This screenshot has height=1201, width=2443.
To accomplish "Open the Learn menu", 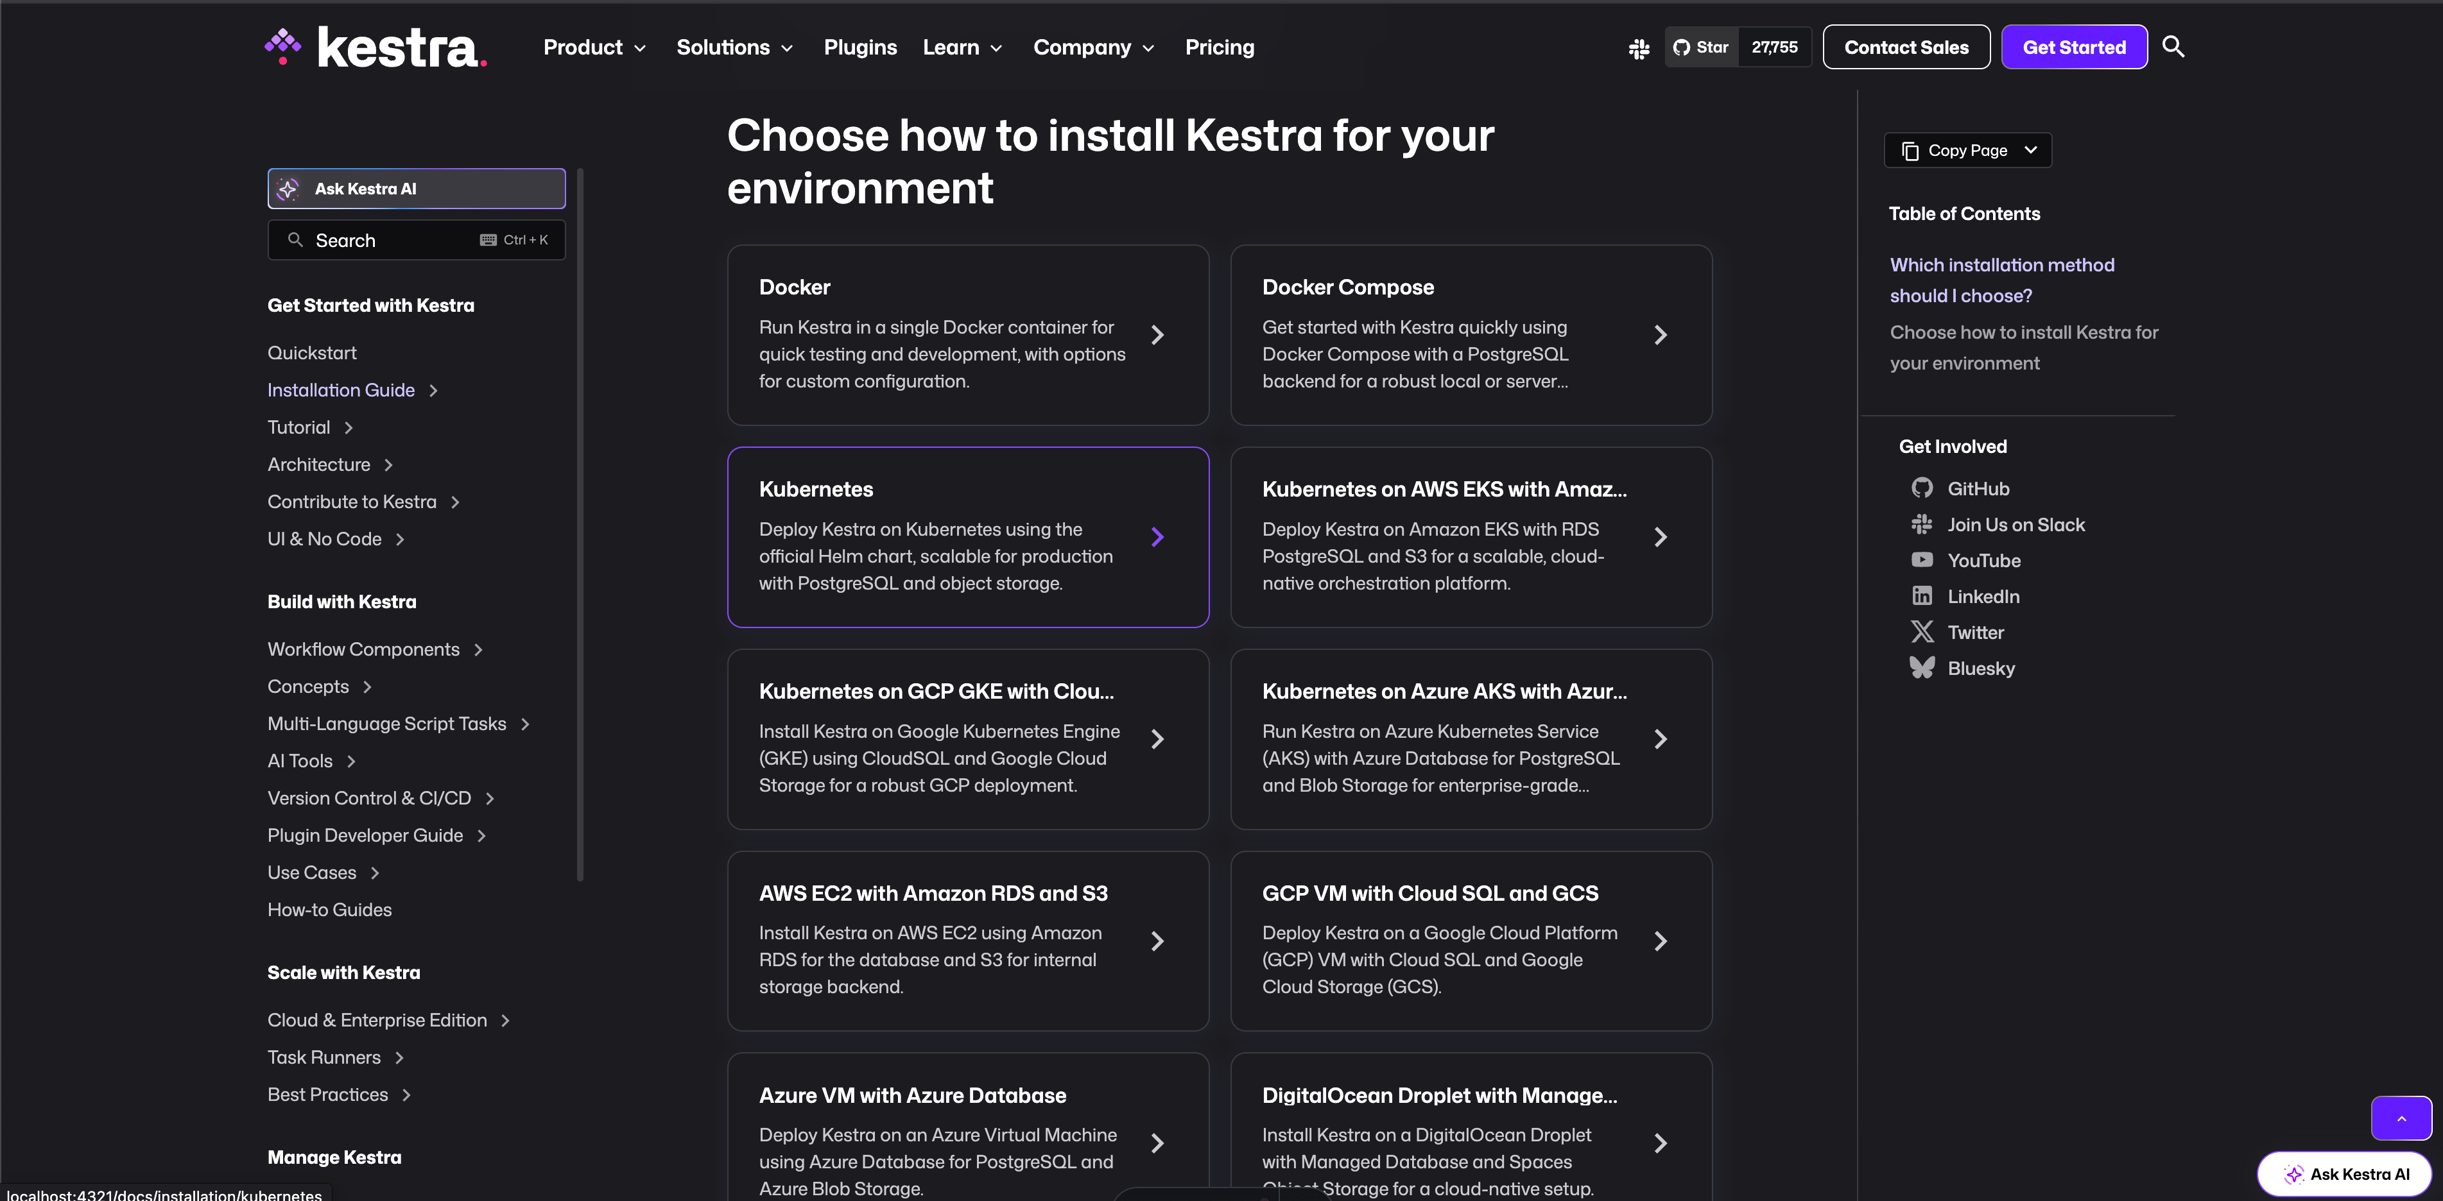I will click(963, 47).
